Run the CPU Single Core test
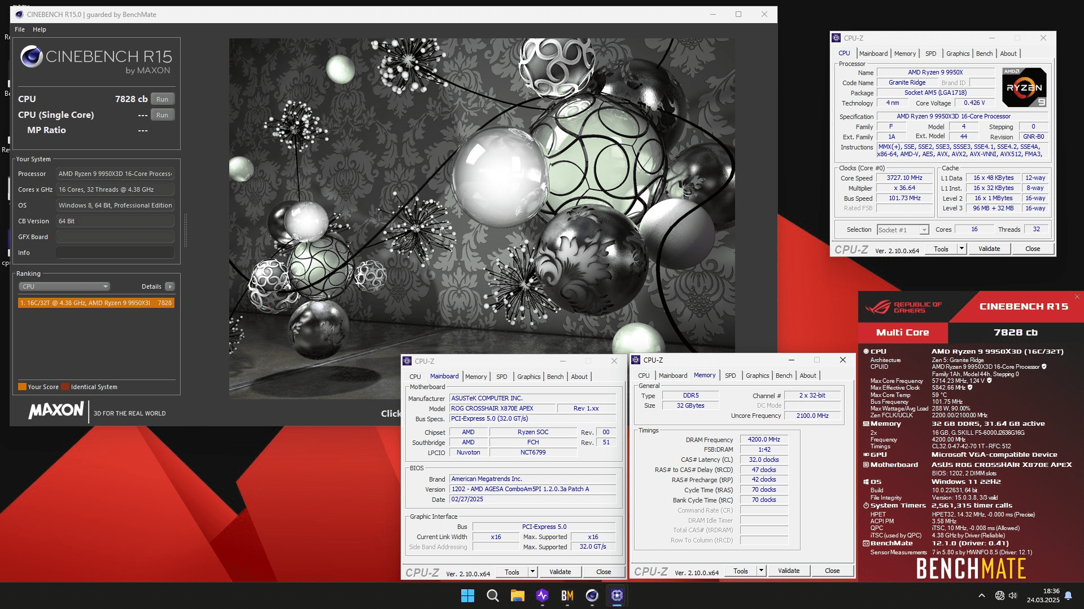The image size is (1084, 609). point(162,115)
